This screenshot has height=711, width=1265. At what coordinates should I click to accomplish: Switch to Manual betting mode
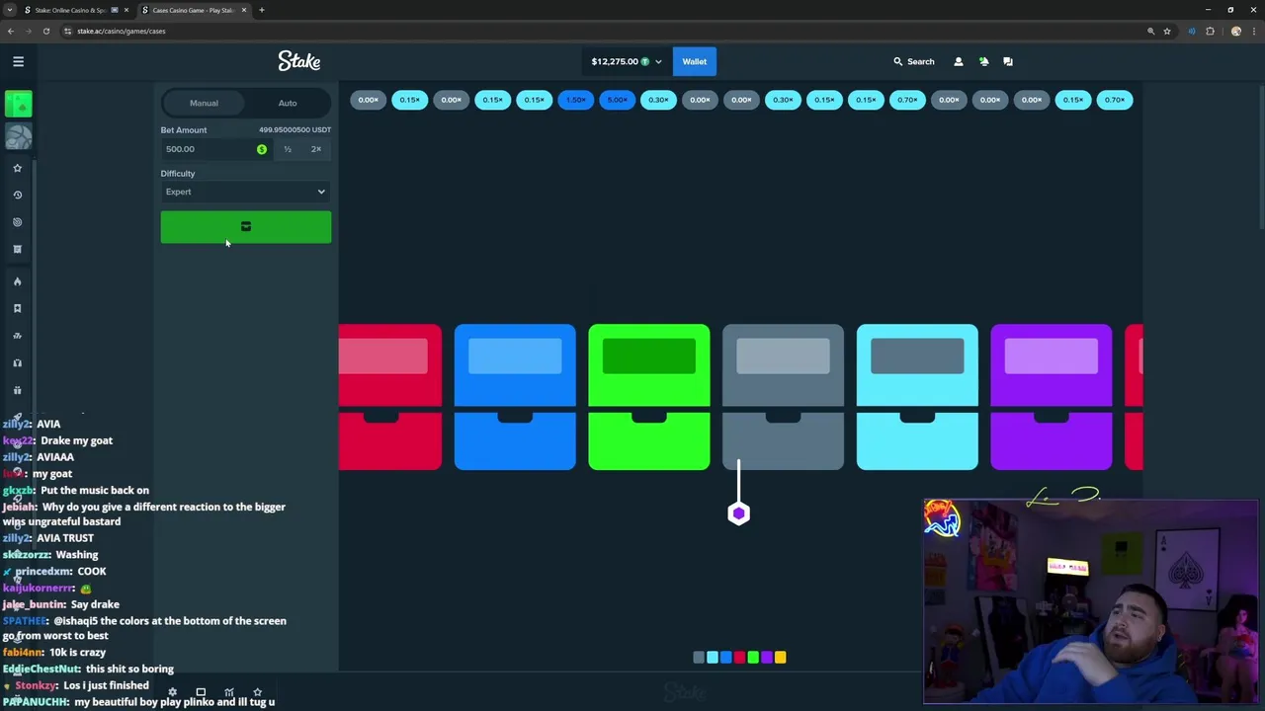[x=205, y=103]
